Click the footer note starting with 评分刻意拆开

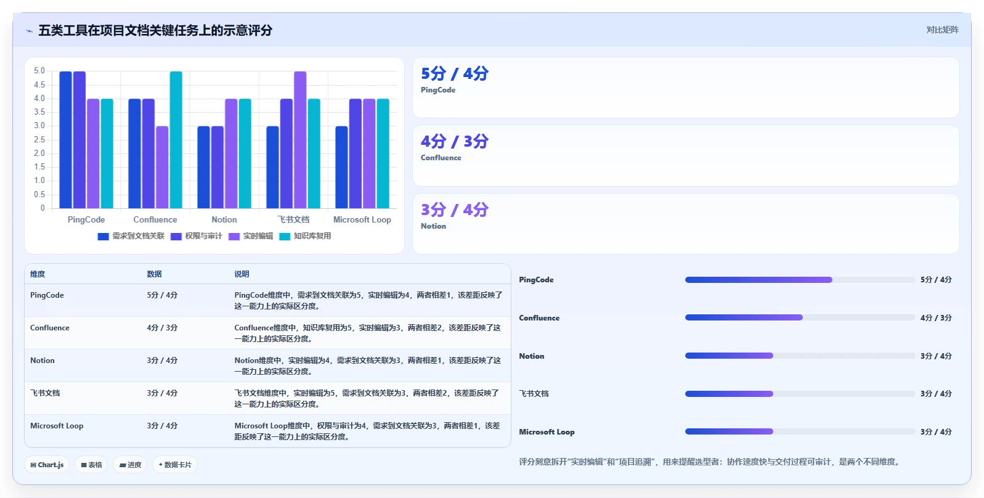tap(710, 462)
